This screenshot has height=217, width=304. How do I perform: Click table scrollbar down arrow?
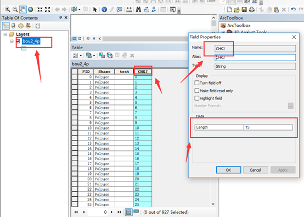[x=213, y=204]
